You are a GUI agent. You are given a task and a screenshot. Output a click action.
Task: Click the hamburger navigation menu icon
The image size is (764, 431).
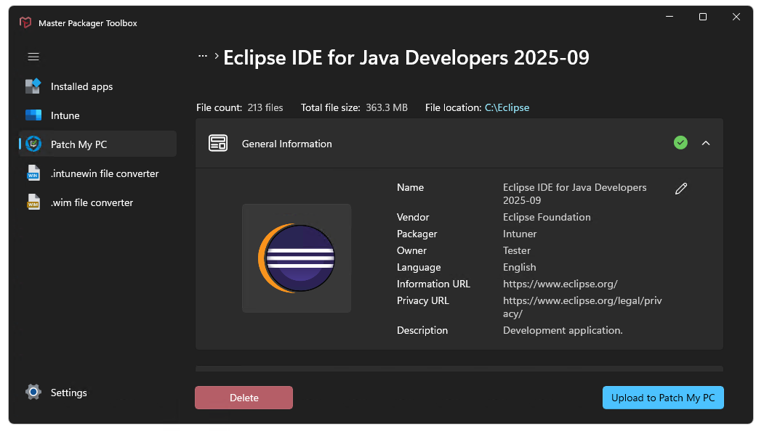coord(33,57)
